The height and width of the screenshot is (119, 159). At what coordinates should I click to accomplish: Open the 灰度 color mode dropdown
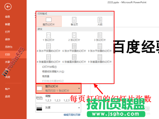(x=59, y=108)
